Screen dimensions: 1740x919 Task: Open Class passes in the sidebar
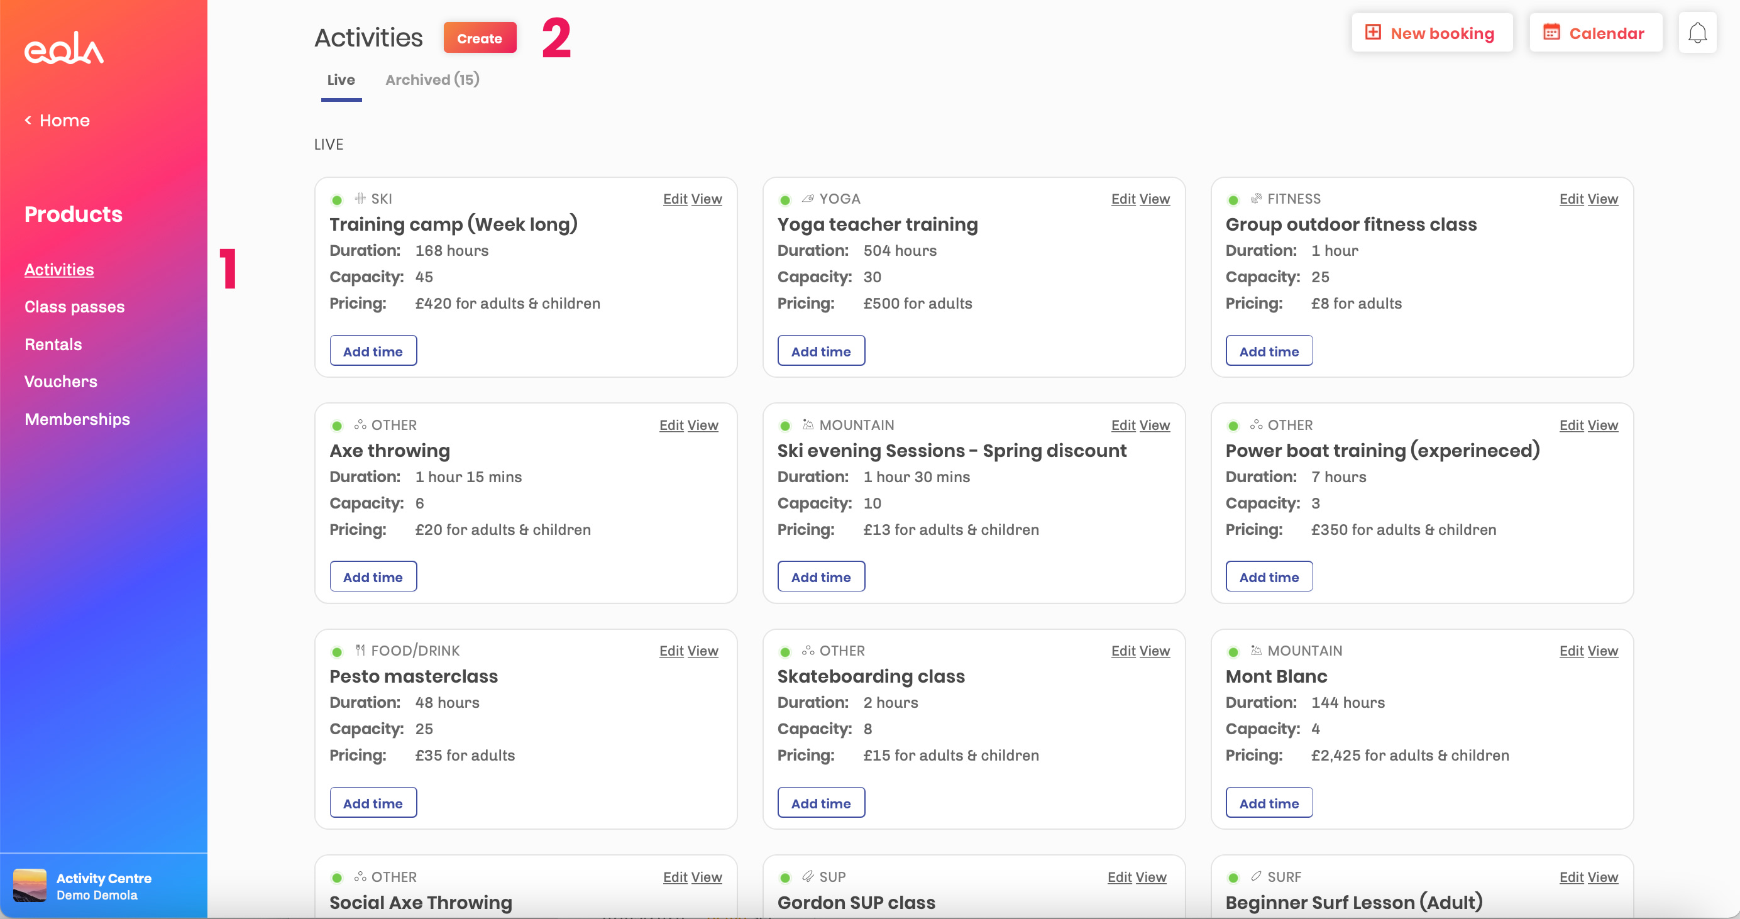coord(74,307)
